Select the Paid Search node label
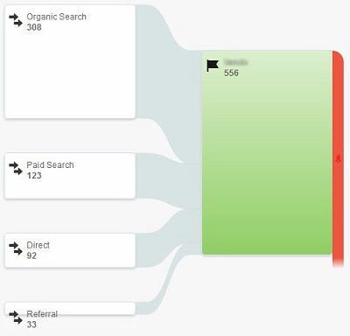This screenshot has height=336, width=350. [50, 164]
